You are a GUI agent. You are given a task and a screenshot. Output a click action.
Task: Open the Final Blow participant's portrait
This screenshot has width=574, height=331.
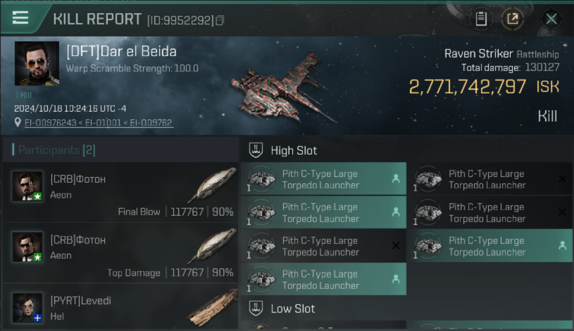(x=27, y=186)
